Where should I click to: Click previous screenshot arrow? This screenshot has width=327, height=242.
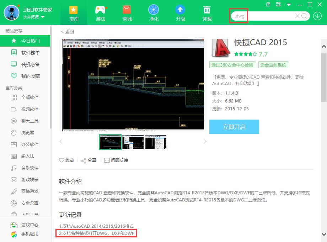(61, 142)
